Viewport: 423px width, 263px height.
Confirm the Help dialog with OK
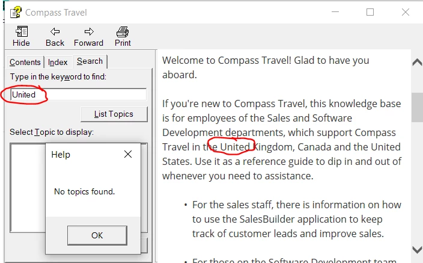coord(97,235)
